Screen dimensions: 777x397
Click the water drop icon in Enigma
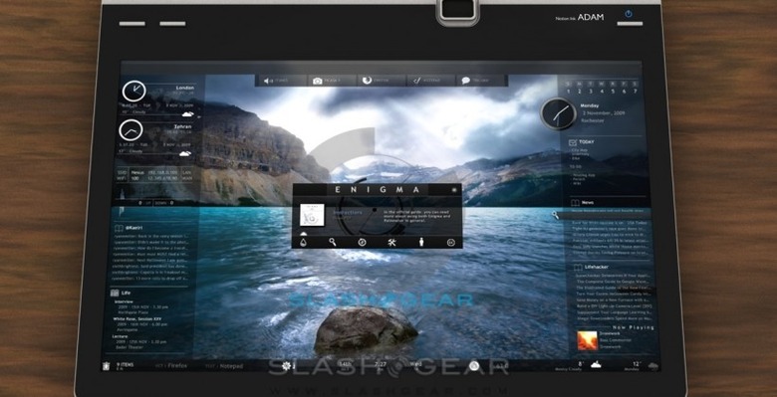tap(303, 242)
